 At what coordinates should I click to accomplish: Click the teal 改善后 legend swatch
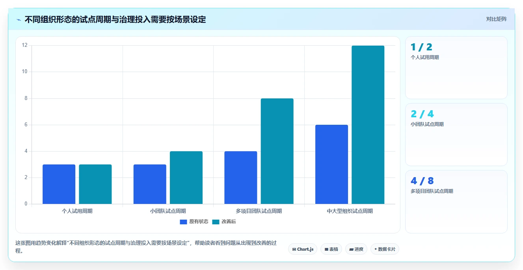pyautogui.click(x=216, y=222)
